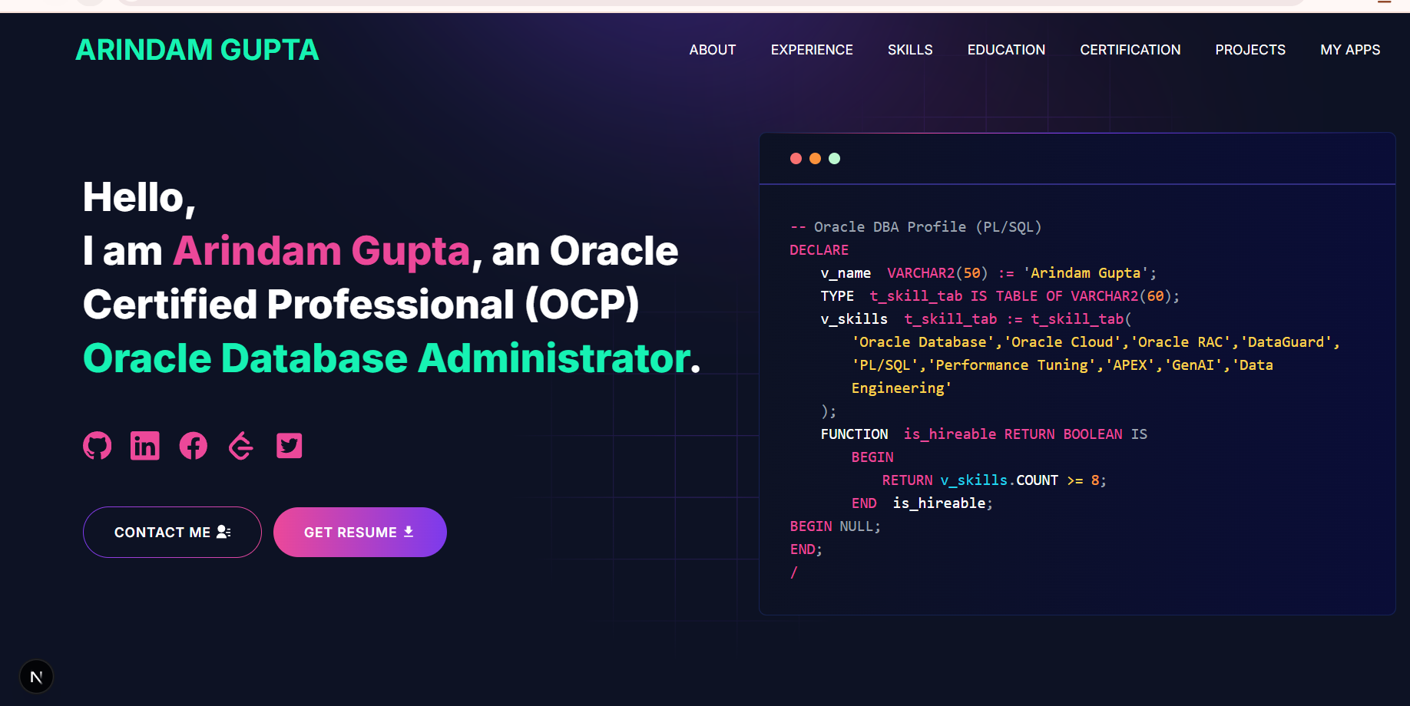Click the green dot on the code window
This screenshot has width=1410, height=706.
pyautogui.click(x=834, y=159)
